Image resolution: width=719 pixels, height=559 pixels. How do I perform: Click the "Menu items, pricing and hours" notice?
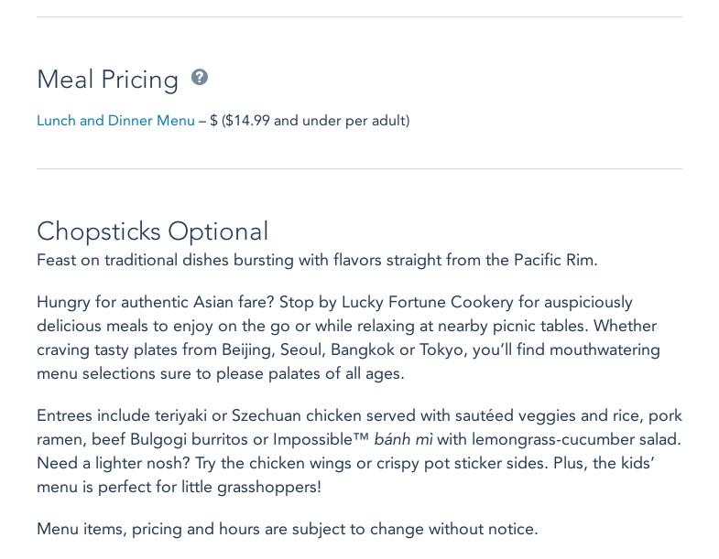(x=287, y=529)
